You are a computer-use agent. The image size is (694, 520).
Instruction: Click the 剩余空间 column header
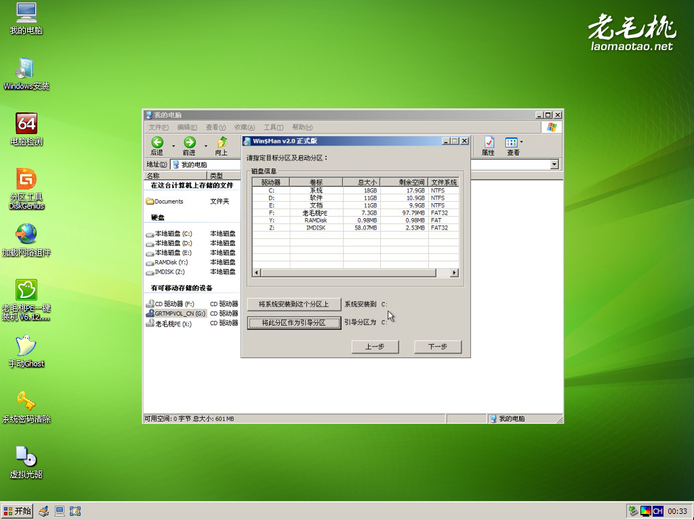click(x=404, y=182)
